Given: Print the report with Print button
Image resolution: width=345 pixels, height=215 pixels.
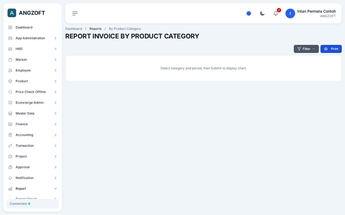Looking at the screenshot, I should click(331, 49).
